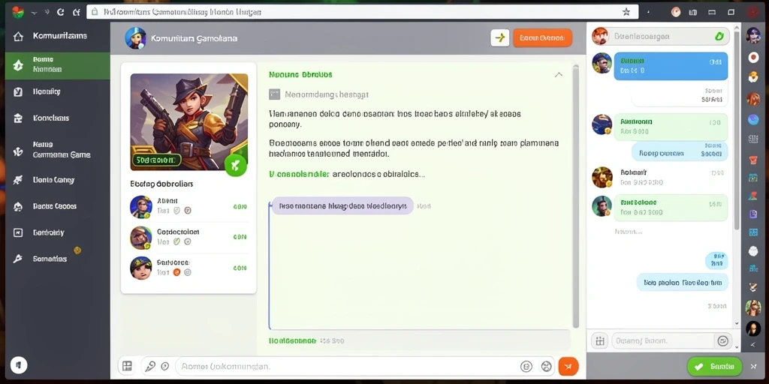Image resolution: width=769 pixels, height=384 pixels.
Task: Click the green icon in chat search field
Action: 719,36
